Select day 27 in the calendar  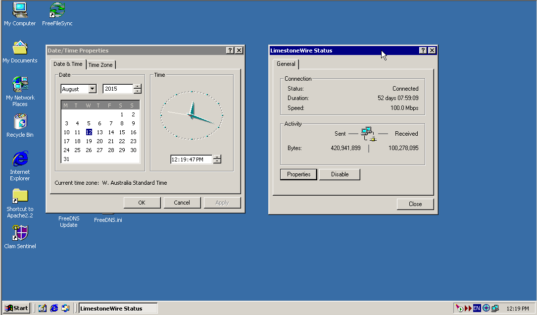[99, 150]
